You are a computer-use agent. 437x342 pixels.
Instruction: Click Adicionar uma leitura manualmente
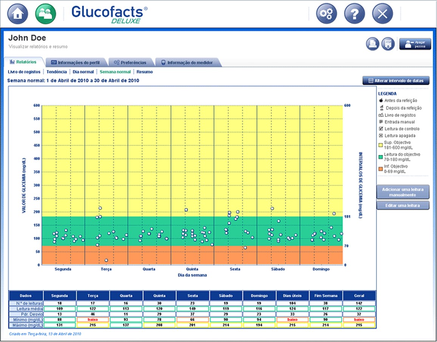pos(403,192)
